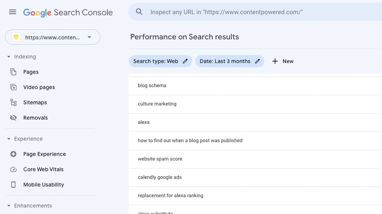Edit the Search type: Web filter

click(160, 61)
